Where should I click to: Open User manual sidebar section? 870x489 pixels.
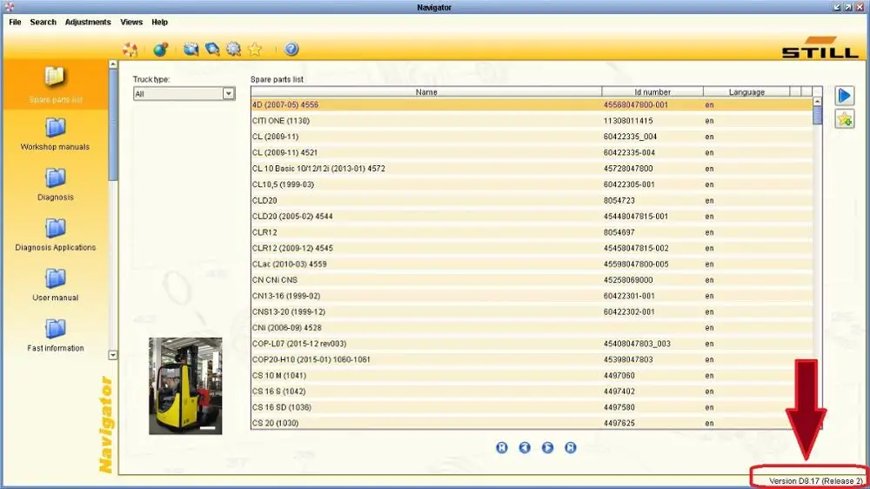(x=56, y=285)
